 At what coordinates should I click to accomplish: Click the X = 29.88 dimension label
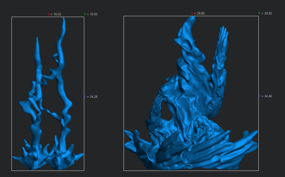[x=197, y=13]
